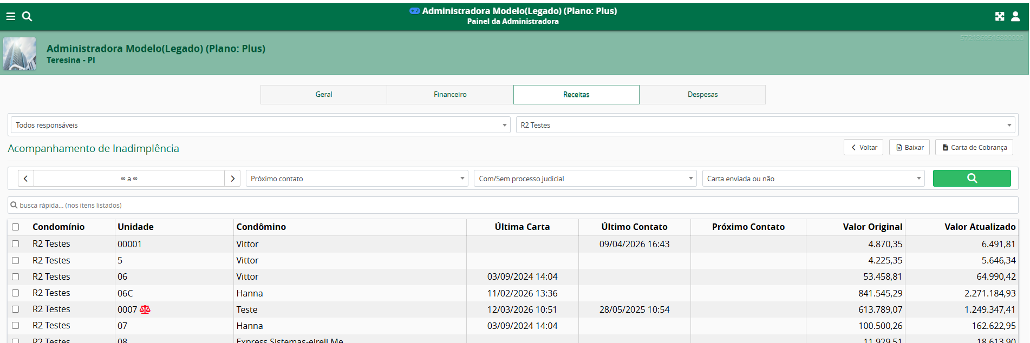
Task: Switch to the Financeiro tab
Action: pos(450,95)
